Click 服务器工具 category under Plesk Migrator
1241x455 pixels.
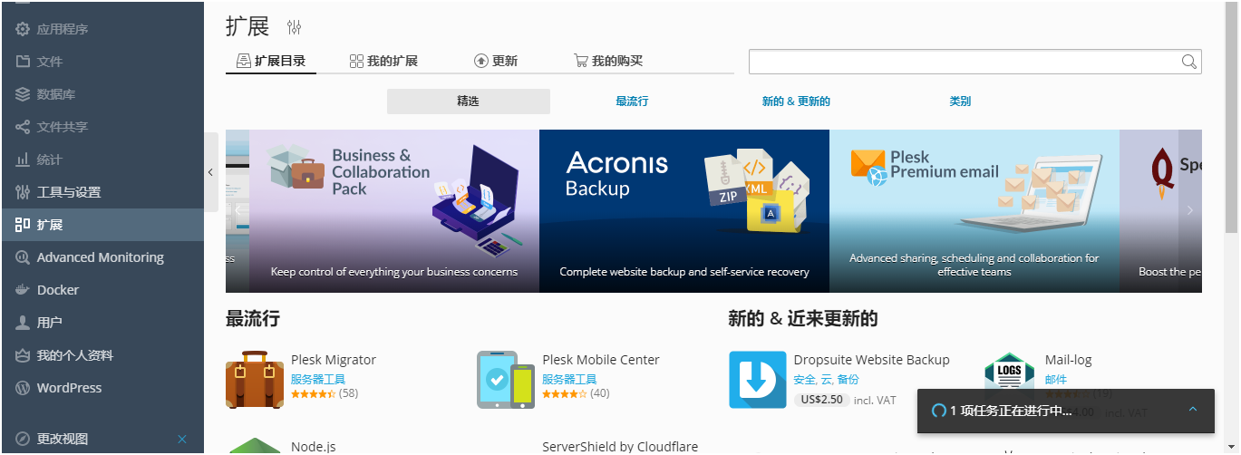318,380
